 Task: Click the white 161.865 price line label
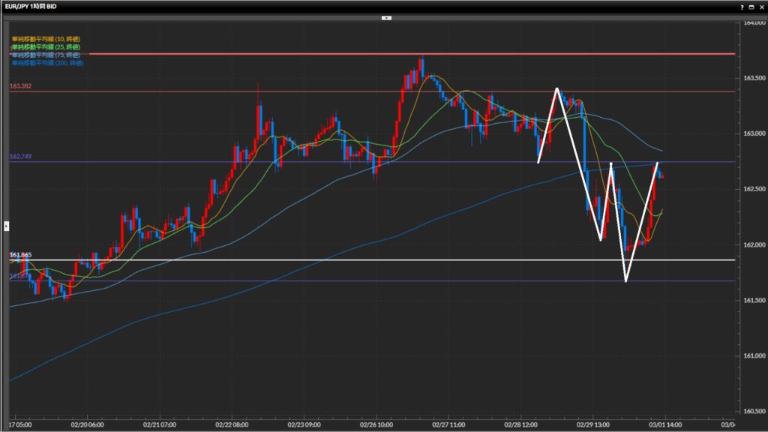pos(20,256)
